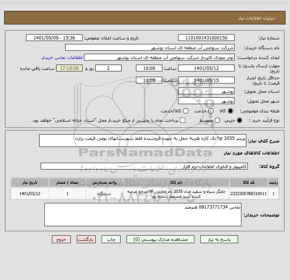Click the استان محل تحویل field بوشهر
Viewport: 290px width, 280px height.
point(206,91)
